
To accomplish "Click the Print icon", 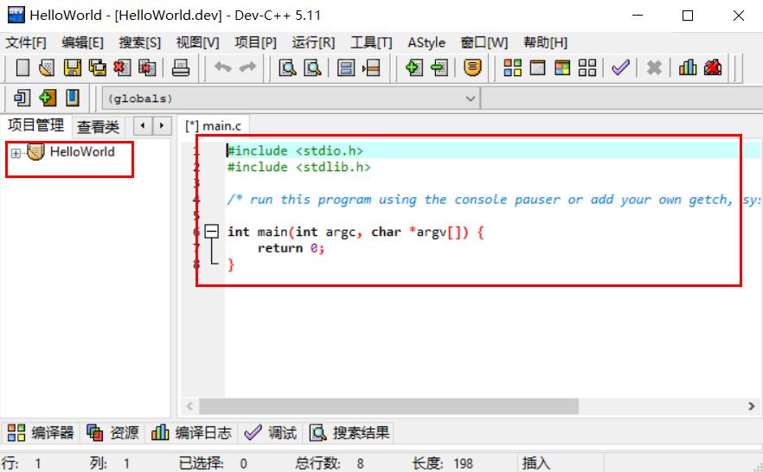I will point(181,67).
